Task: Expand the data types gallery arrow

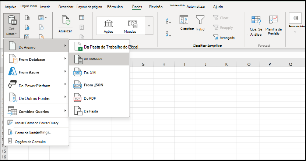Action: click(149, 26)
